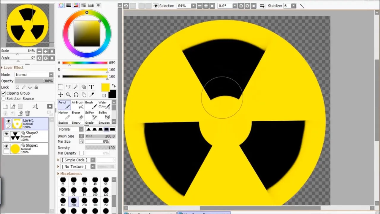
Task: Select the Shape tool icon
Action: pyautogui.click(x=84, y=87)
